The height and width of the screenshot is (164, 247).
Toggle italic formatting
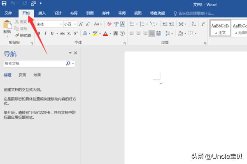coord(46,33)
